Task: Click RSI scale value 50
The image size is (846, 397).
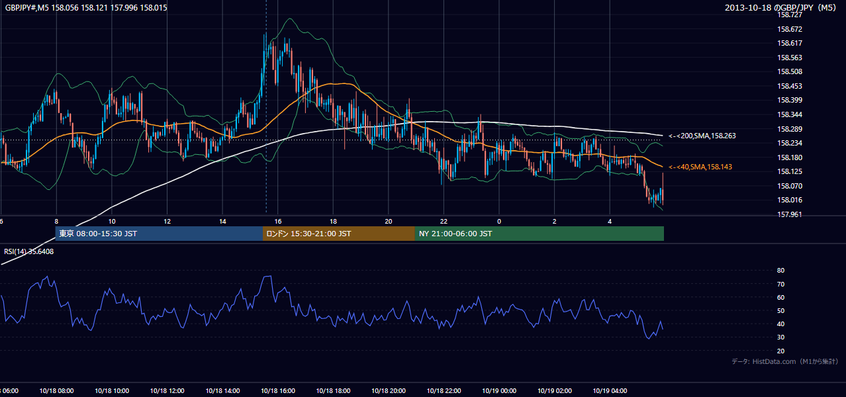Action: pos(780,310)
